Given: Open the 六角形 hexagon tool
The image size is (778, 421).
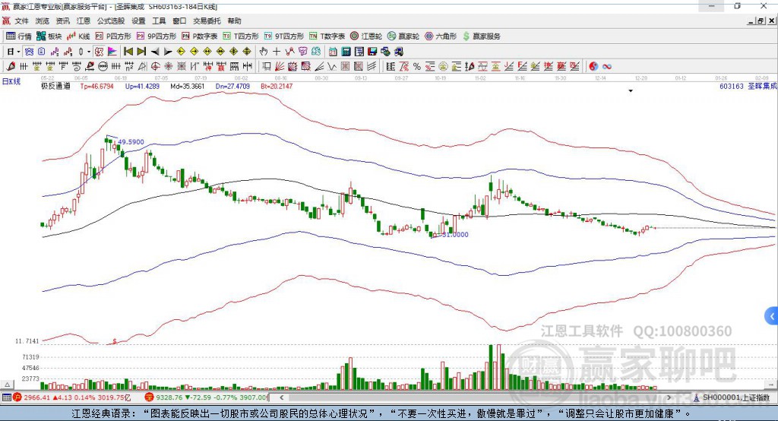Looking at the screenshot, I should [x=441, y=36].
